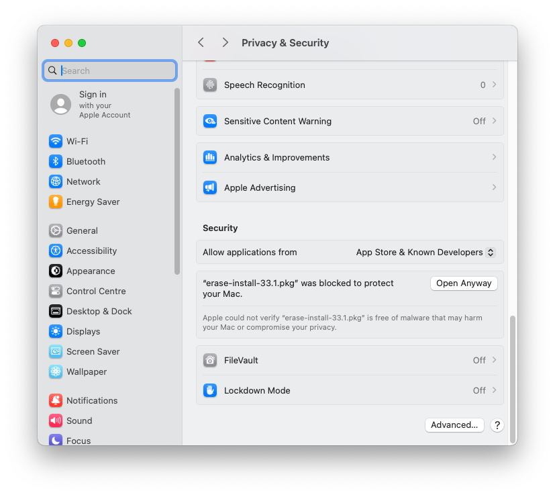Open the Advanced… settings button
The image size is (555, 495).
pos(454,425)
